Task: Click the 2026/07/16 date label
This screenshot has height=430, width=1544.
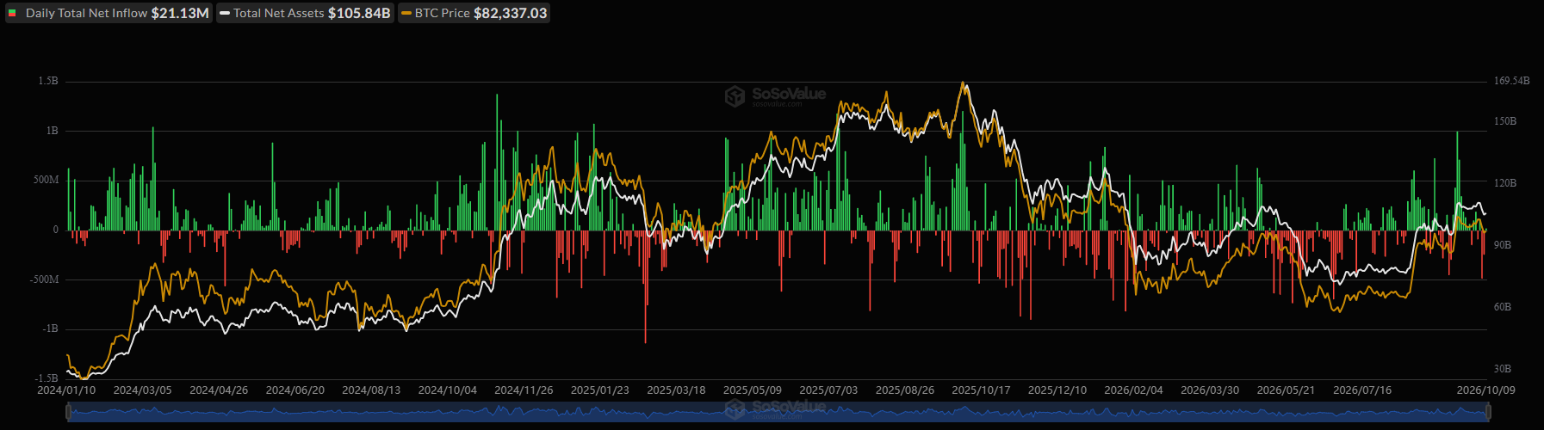Action: [1362, 390]
